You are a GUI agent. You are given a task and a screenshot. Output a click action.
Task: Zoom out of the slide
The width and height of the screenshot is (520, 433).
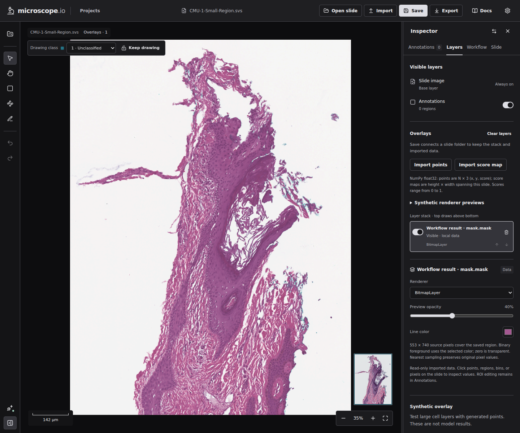click(343, 418)
